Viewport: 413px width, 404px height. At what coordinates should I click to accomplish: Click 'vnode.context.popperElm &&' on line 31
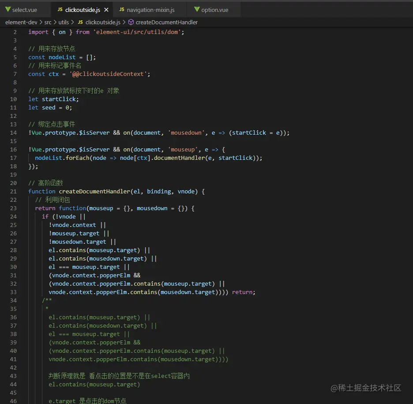[x=96, y=276]
